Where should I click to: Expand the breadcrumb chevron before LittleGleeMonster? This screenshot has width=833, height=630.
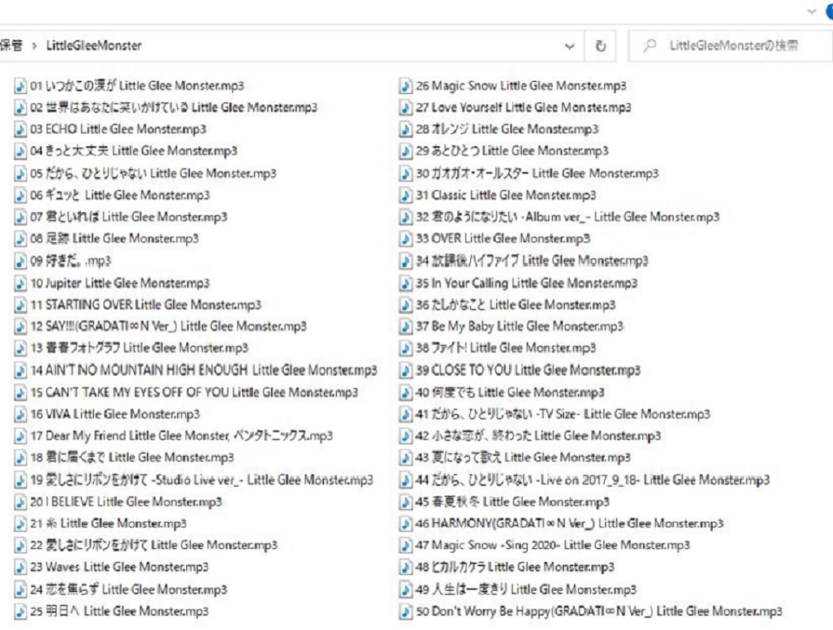point(35,45)
